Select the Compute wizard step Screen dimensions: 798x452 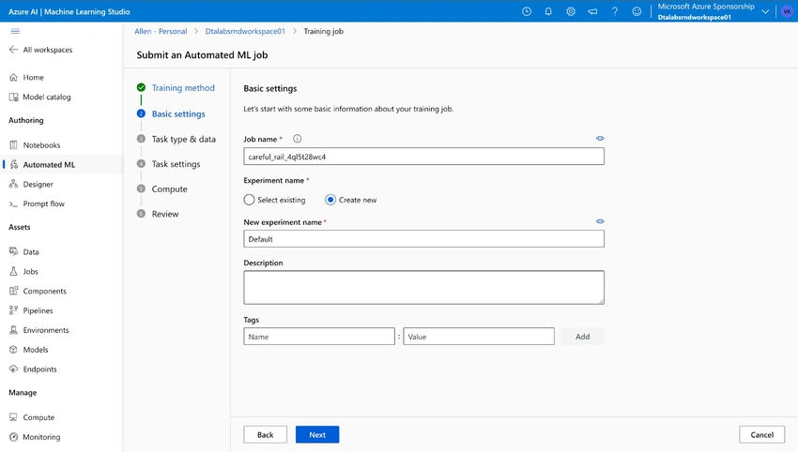pos(170,188)
